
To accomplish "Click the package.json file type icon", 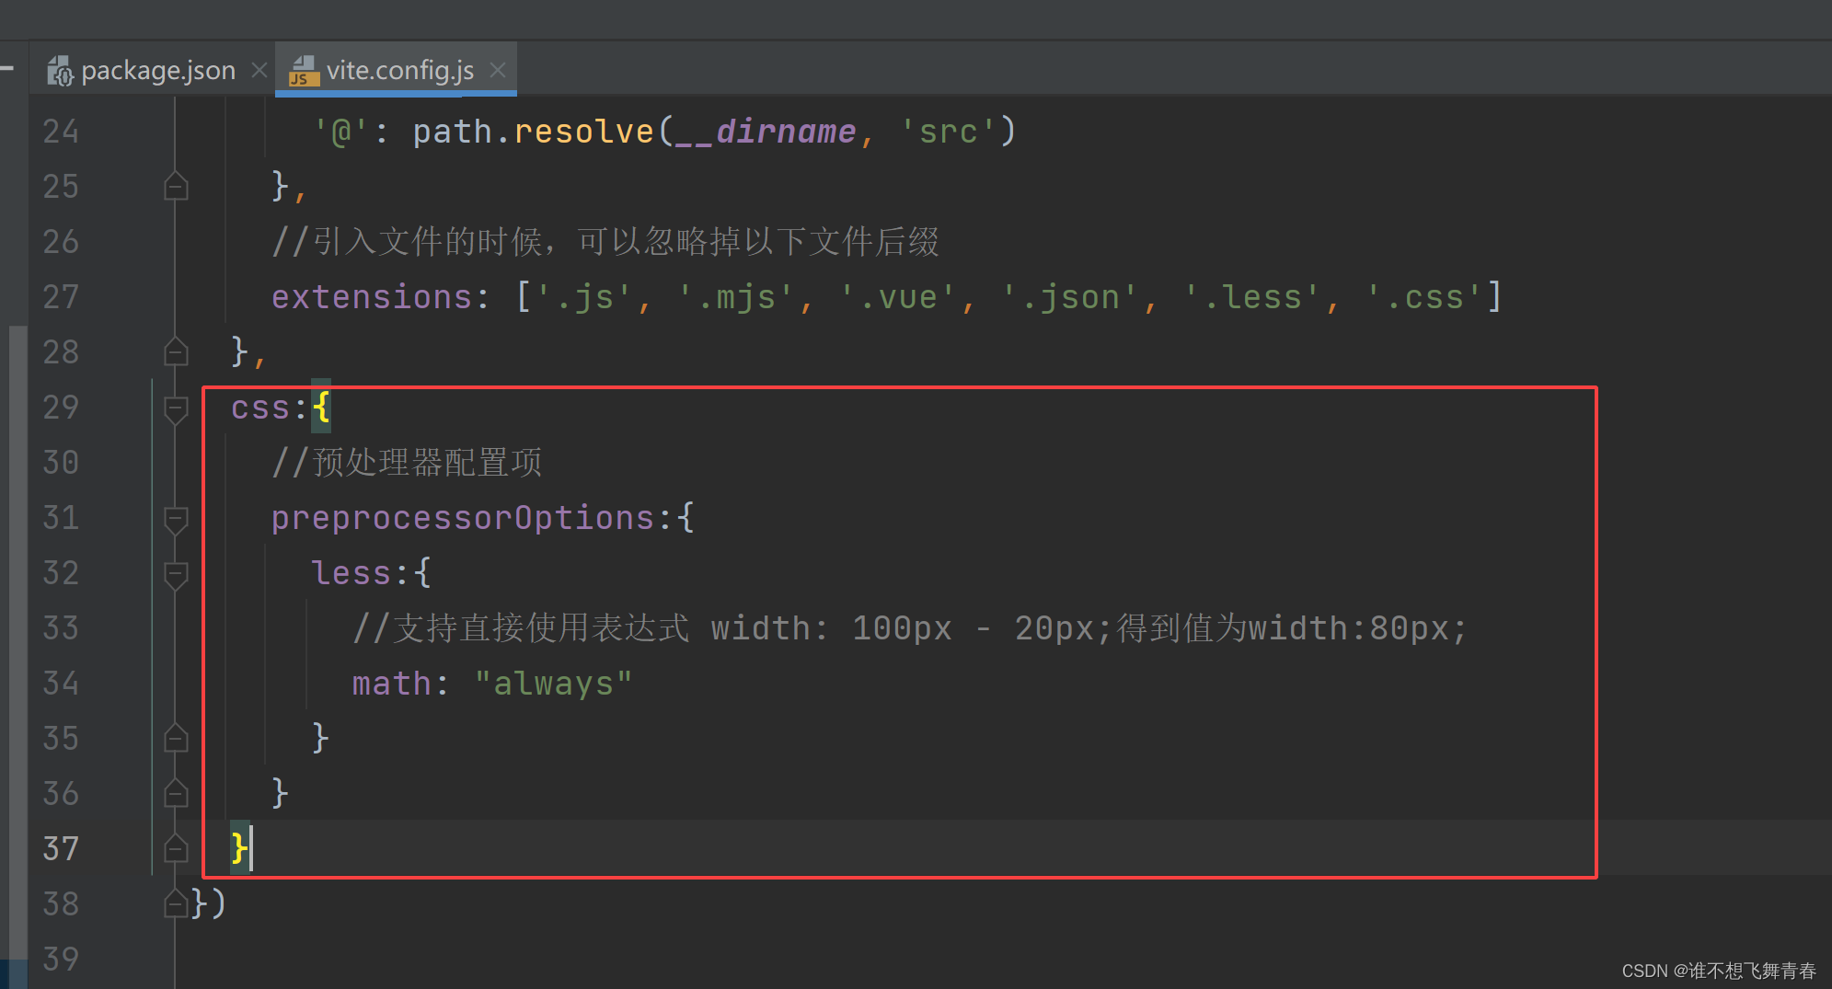I will (60, 70).
